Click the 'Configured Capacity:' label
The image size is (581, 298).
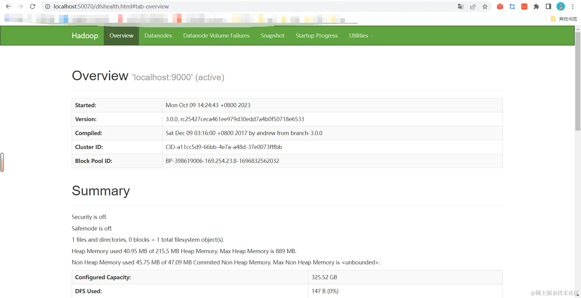[x=103, y=277]
